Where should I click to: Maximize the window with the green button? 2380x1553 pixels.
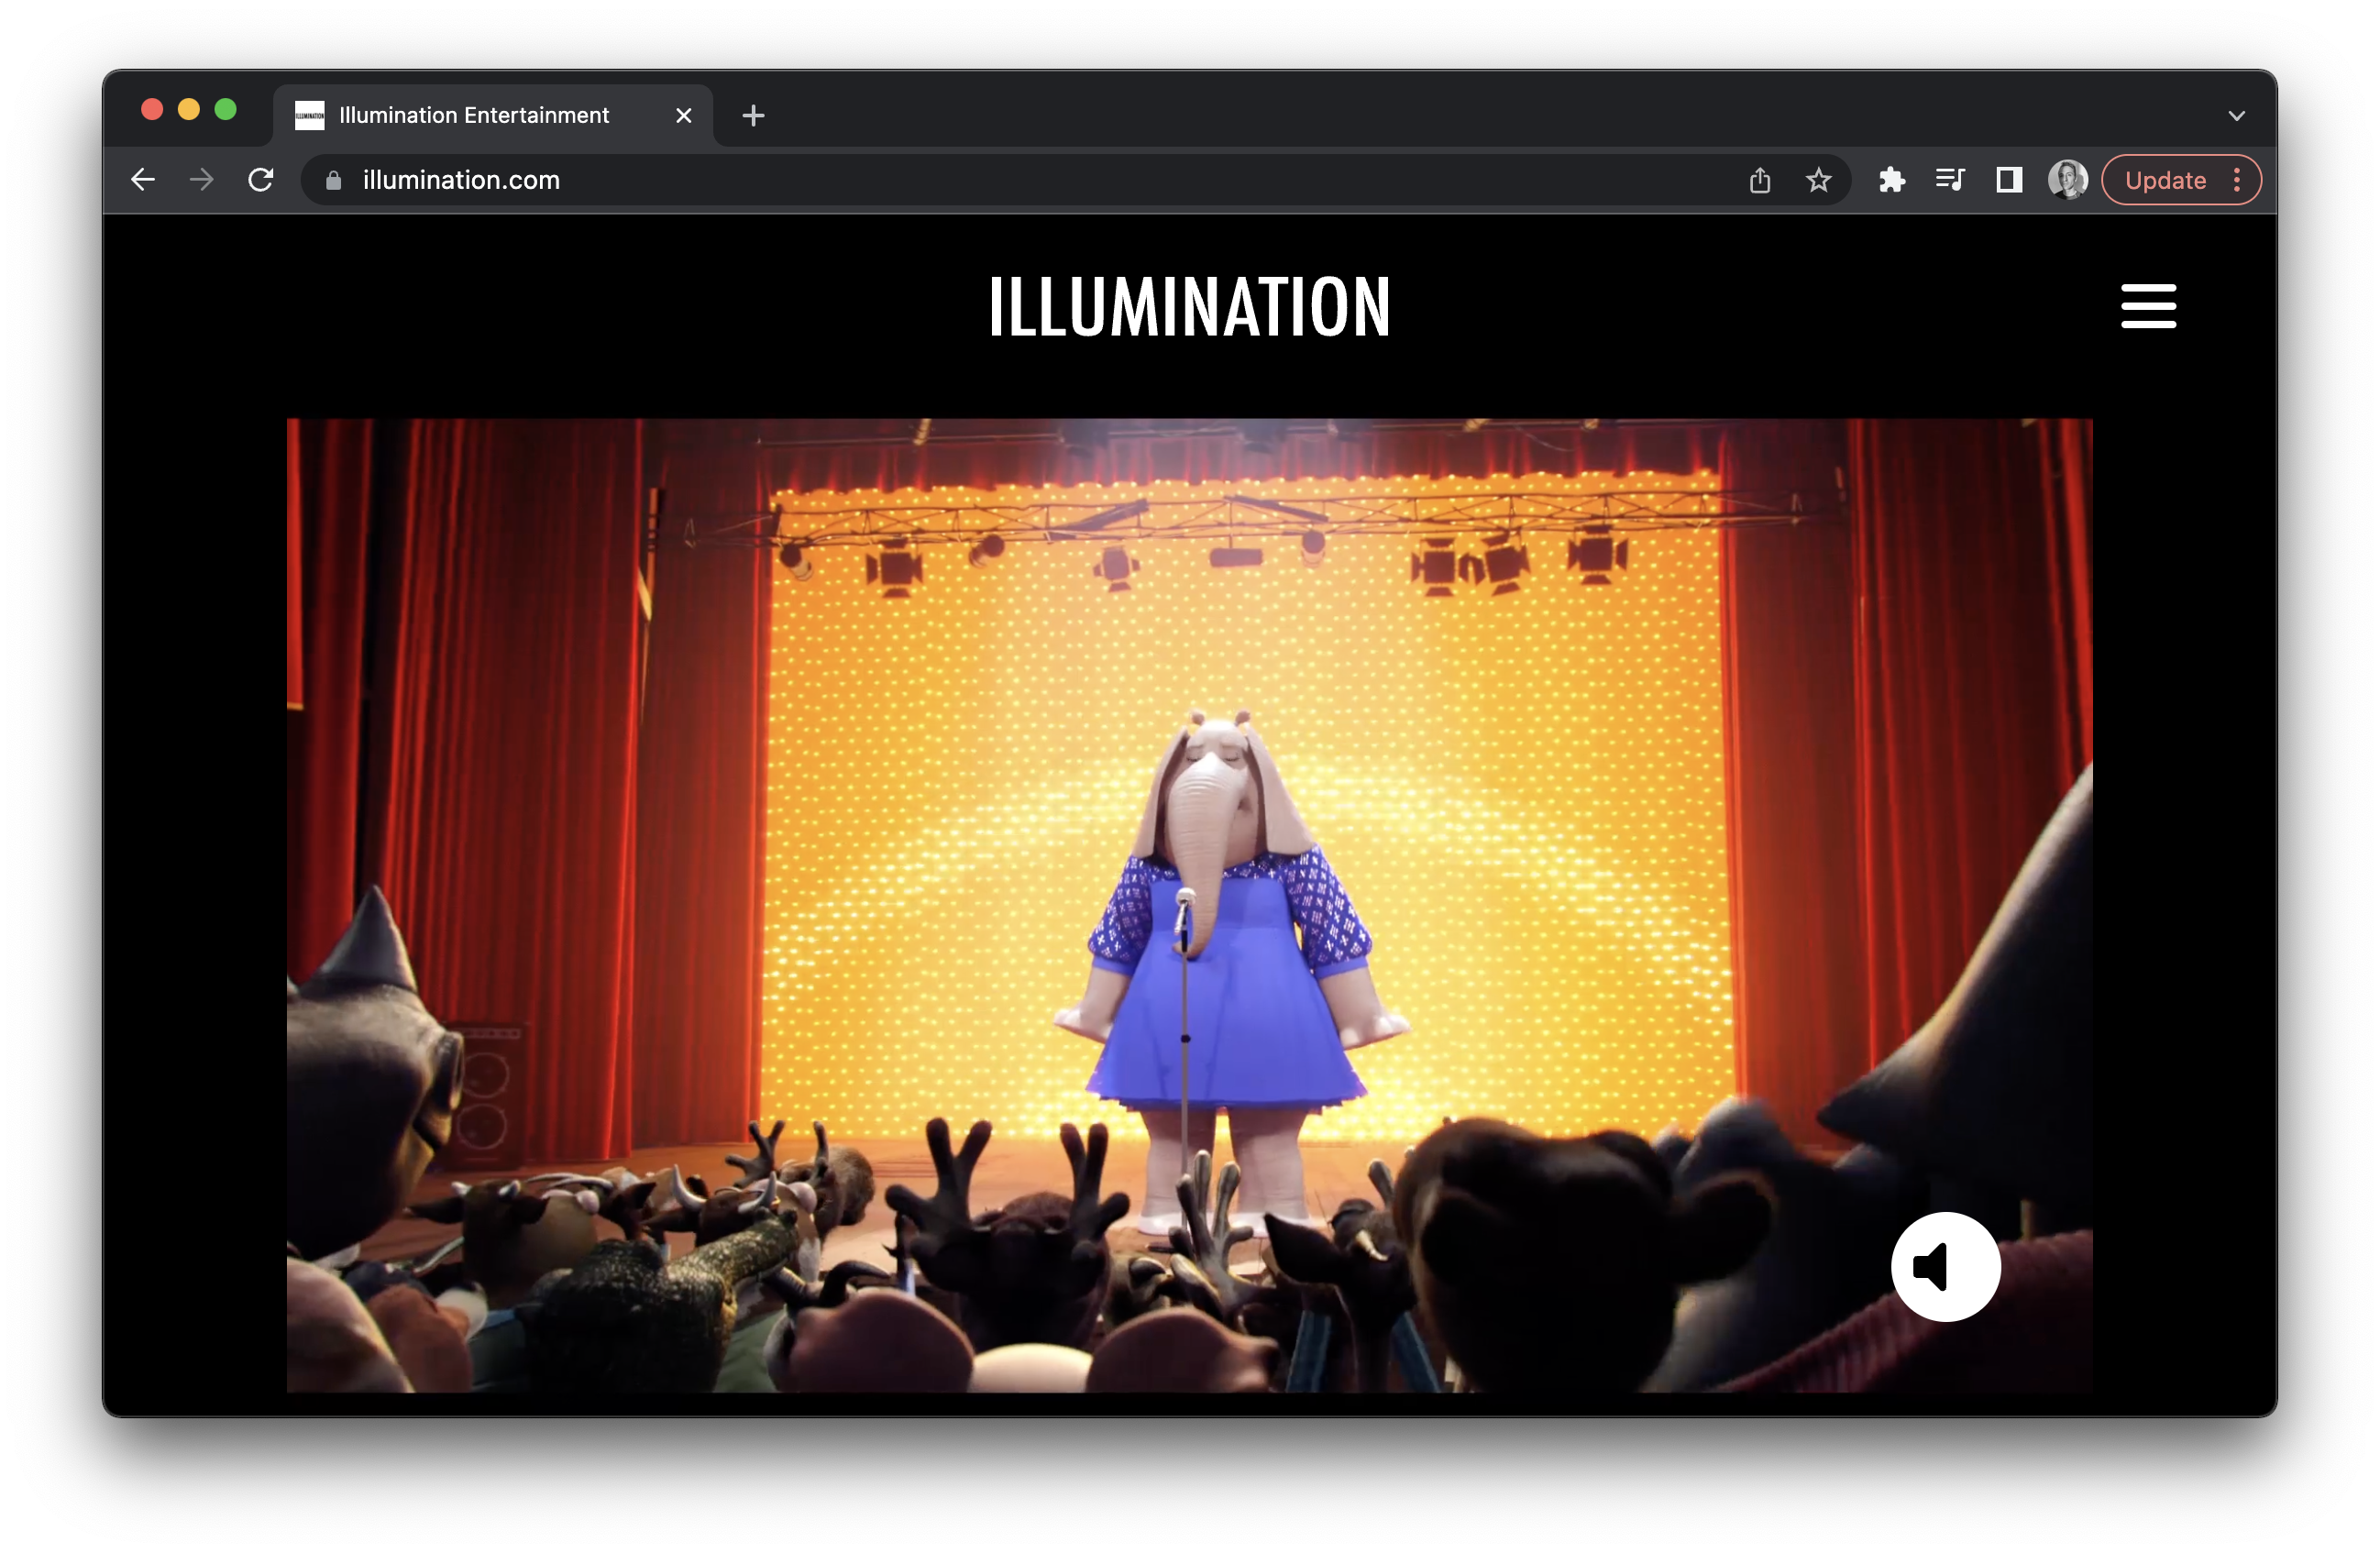click(226, 109)
